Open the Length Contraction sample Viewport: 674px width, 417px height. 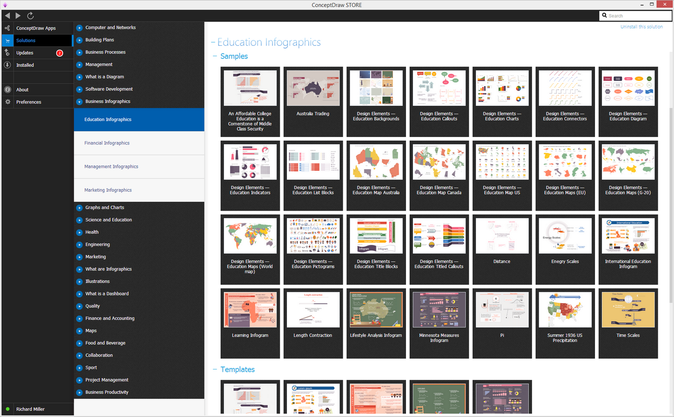pyautogui.click(x=313, y=323)
